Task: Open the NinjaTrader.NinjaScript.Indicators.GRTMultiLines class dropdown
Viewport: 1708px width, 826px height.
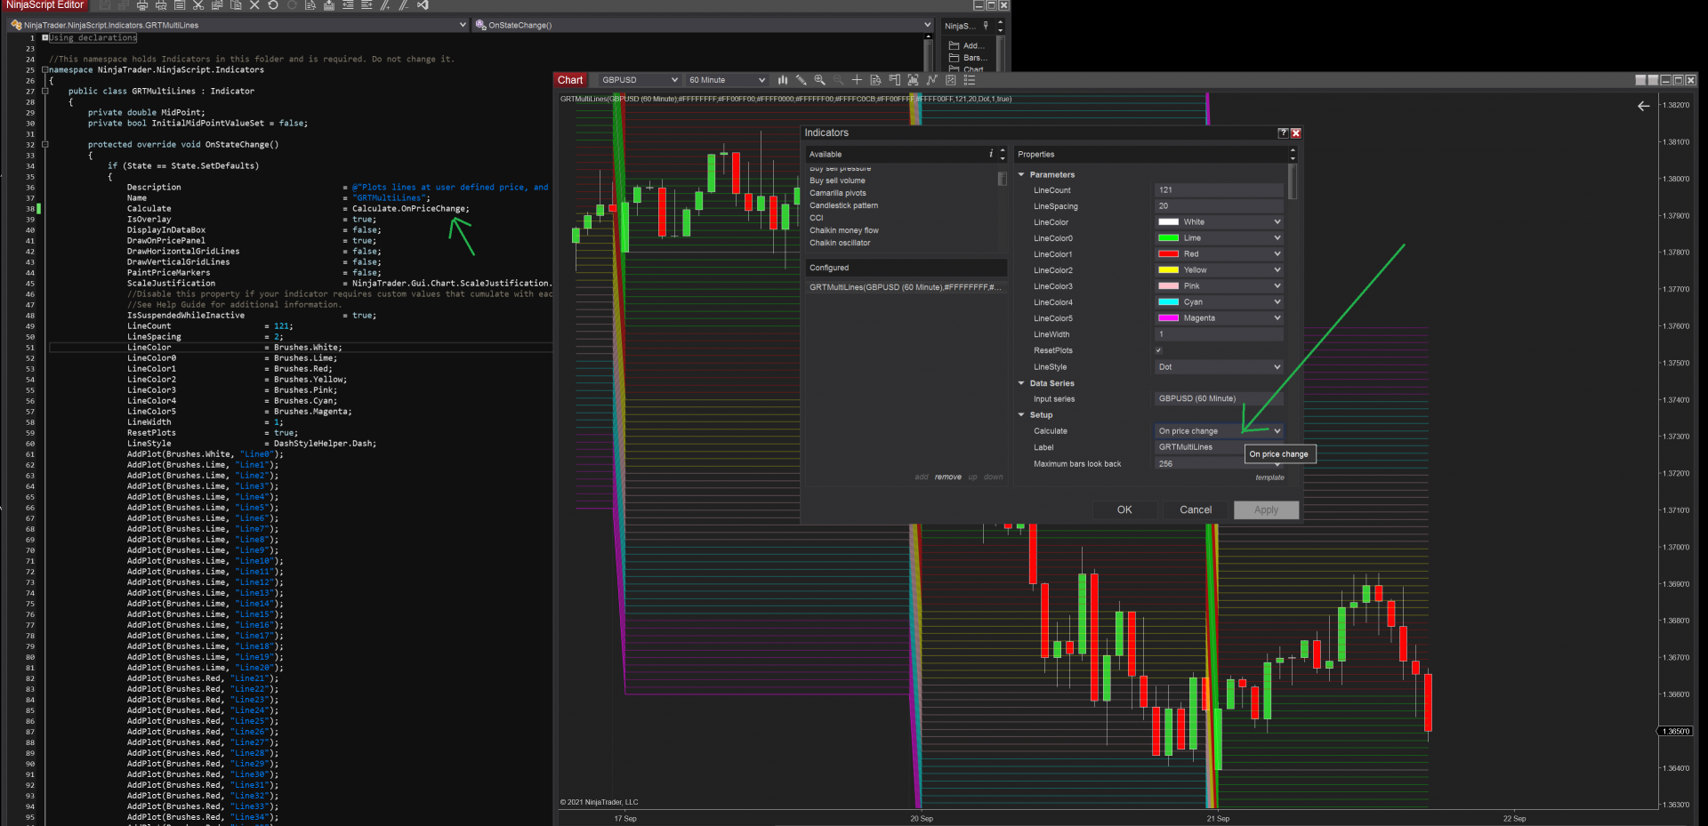Action: (238, 25)
